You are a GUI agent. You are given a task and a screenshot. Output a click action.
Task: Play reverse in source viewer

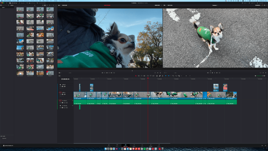click(x=105, y=73)
